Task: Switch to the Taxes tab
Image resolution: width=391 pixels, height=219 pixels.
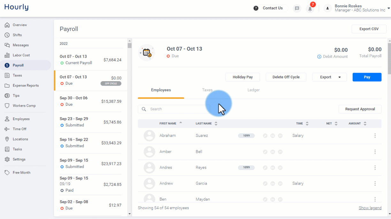Action: click(207, 90)
